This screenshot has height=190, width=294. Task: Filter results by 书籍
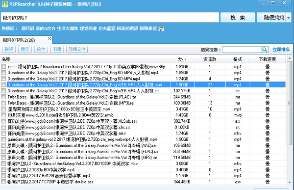pyautogui.click(x=57, y=49)
